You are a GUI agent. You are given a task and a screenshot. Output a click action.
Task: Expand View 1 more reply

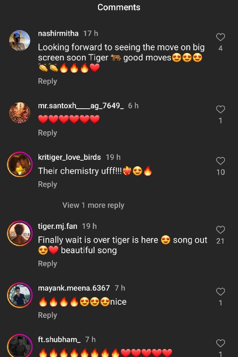pyautogui.click(x=93, y=205)
